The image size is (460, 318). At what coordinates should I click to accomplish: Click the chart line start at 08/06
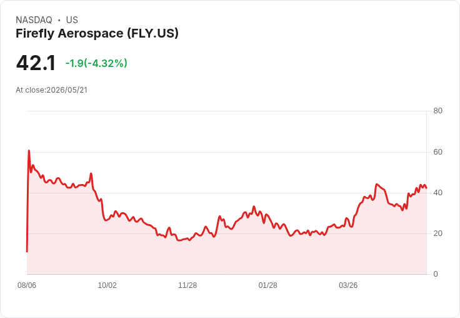[27, 251]
